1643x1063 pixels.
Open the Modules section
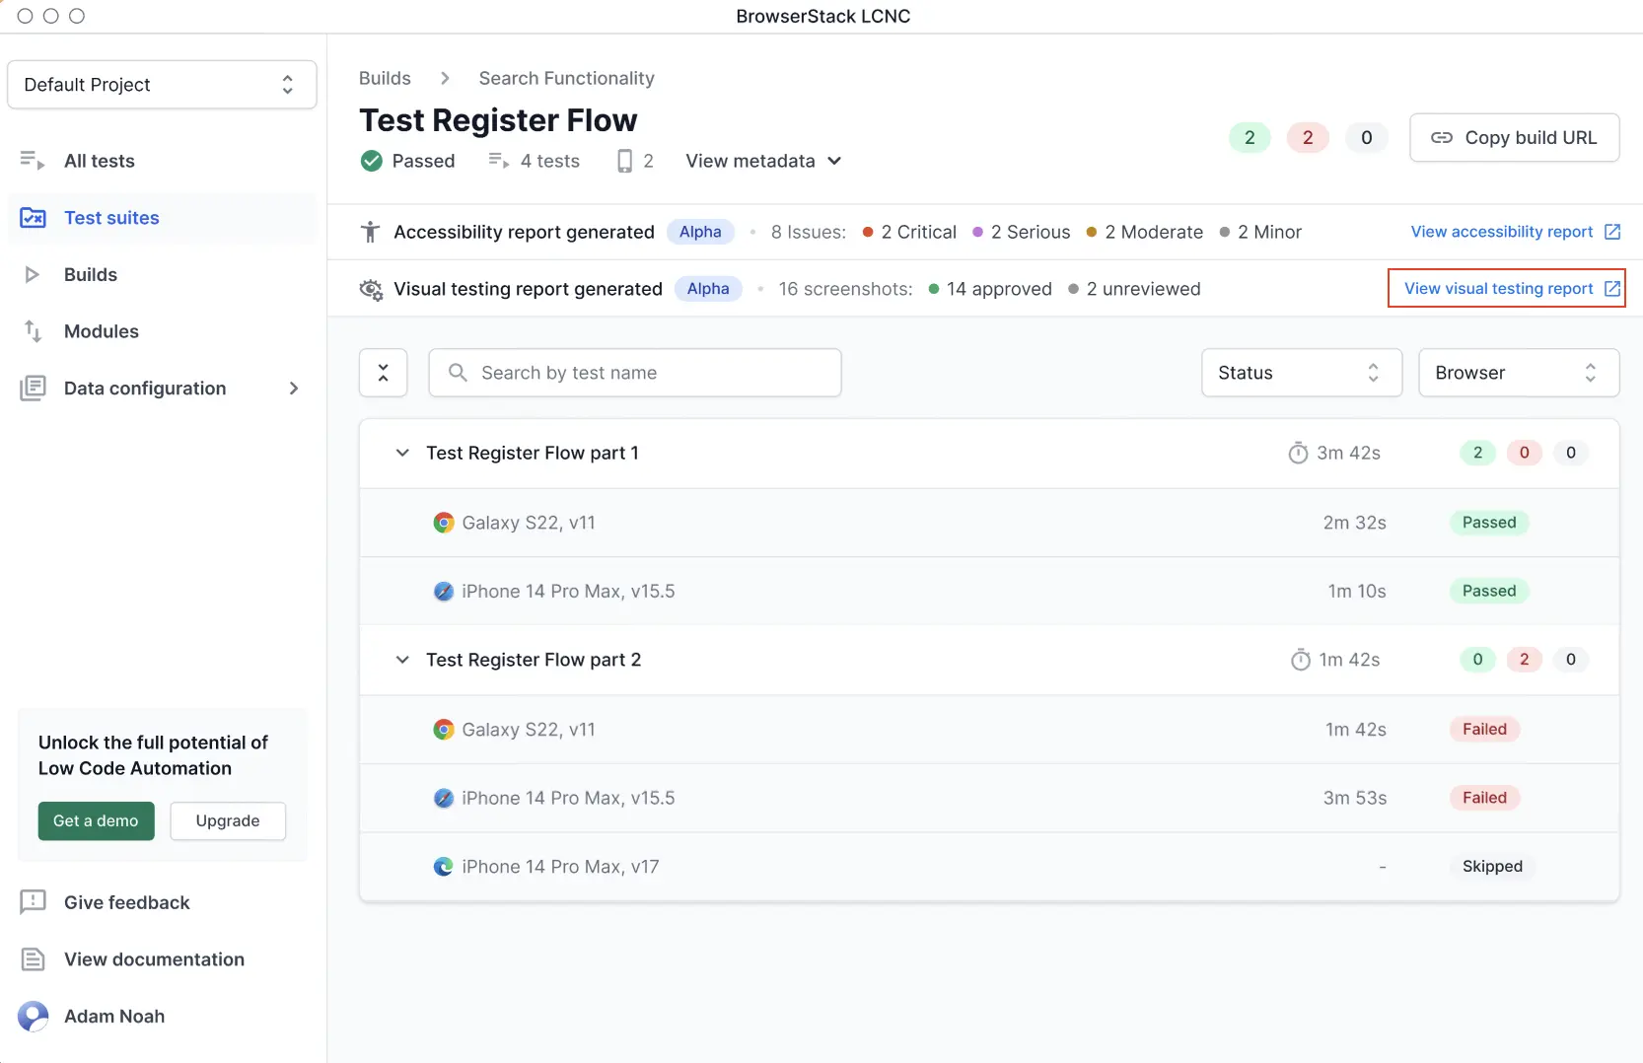click(x=101, y=331)
